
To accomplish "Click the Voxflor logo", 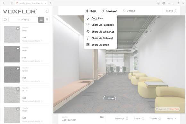I will [20, 12].
